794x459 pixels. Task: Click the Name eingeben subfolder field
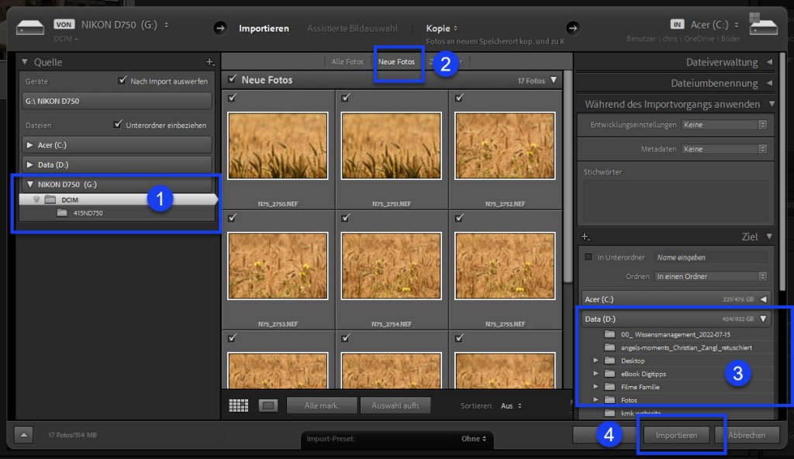[x=710, y=257]
